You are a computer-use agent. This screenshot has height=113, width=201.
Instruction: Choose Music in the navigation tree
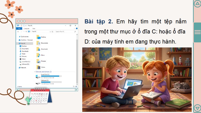click(x=23, y=54)
